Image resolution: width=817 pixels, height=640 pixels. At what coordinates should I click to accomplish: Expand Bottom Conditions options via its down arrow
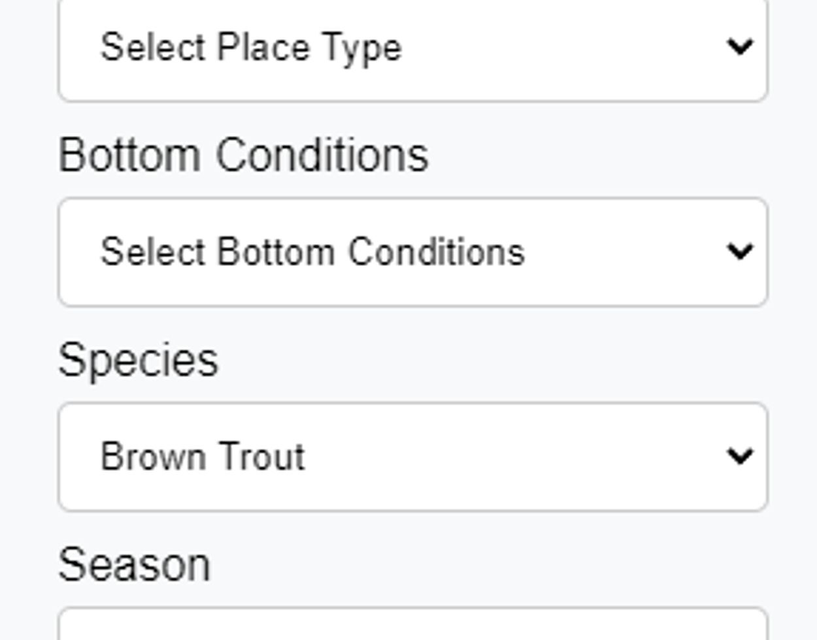click(739, 251)
